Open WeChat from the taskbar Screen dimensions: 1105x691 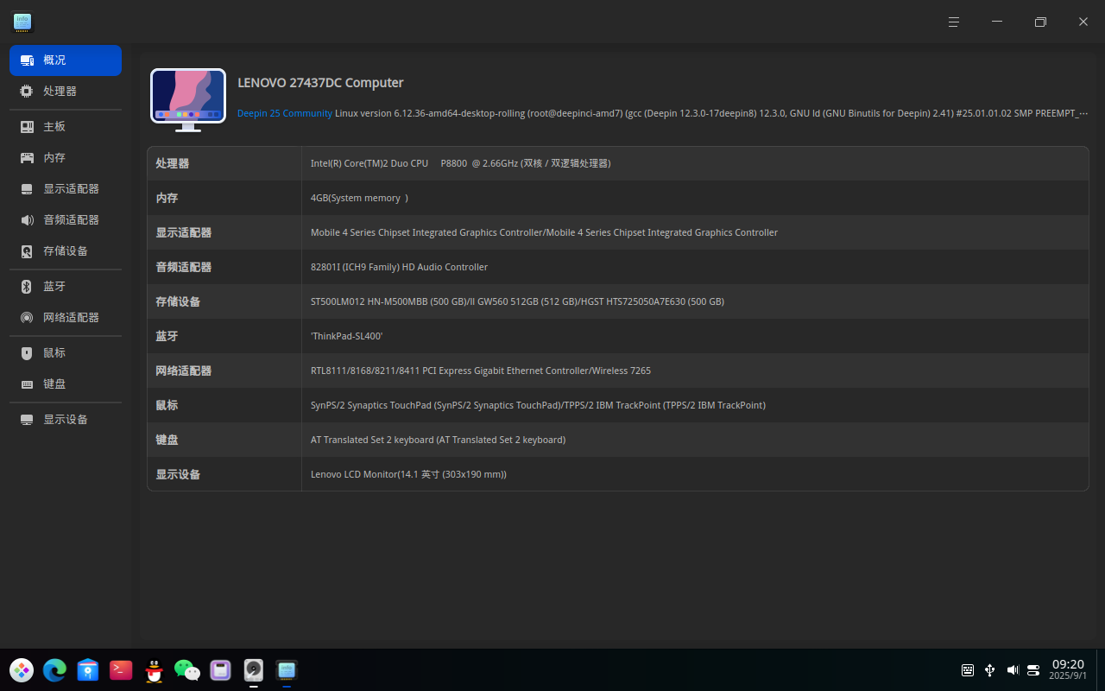pos(187,669)
